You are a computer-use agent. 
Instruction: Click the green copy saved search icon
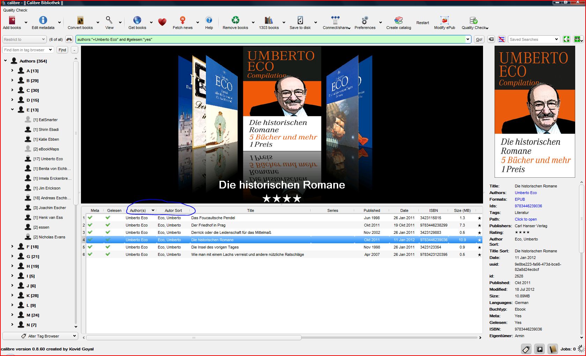click(566, 39)
